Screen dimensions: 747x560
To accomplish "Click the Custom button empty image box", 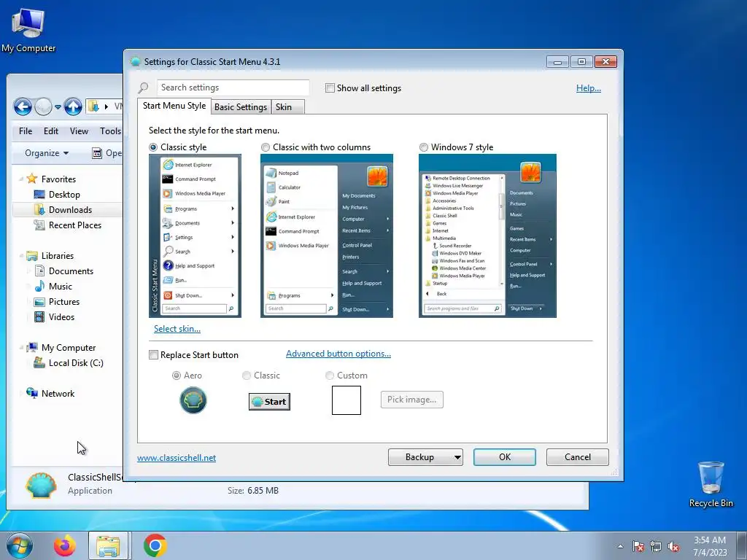I will 347,400.
